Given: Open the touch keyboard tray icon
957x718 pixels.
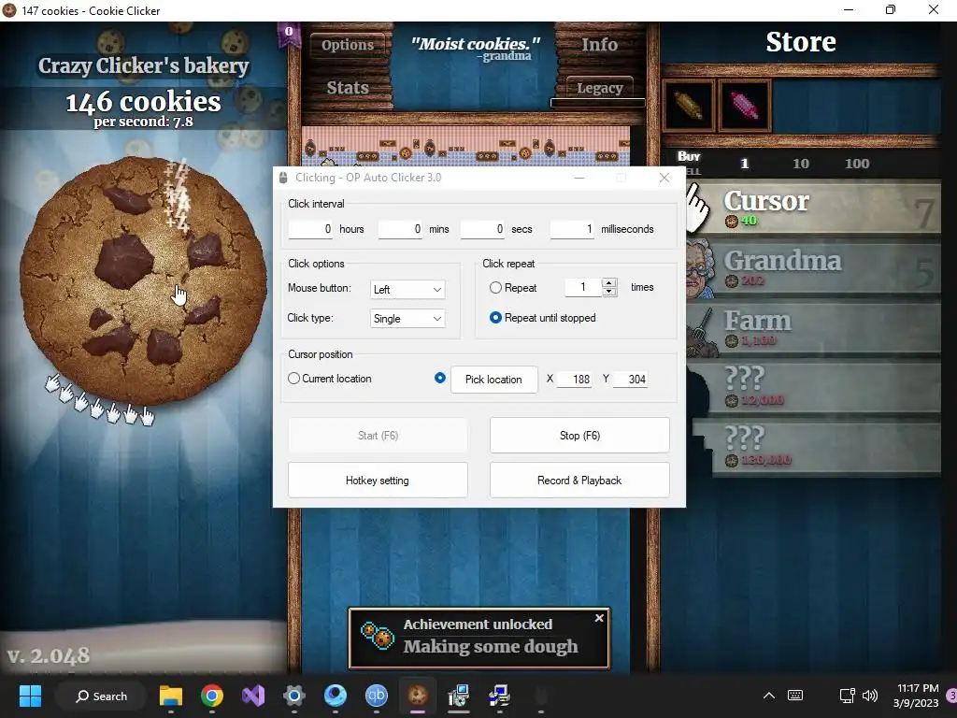Looking at the screenshot, I should click(795, 696).
